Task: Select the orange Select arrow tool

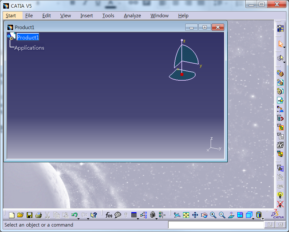Action: (280, 44)
